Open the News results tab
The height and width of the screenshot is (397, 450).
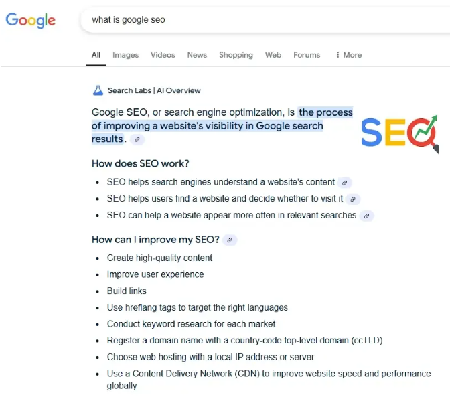(x=197, y=55)
